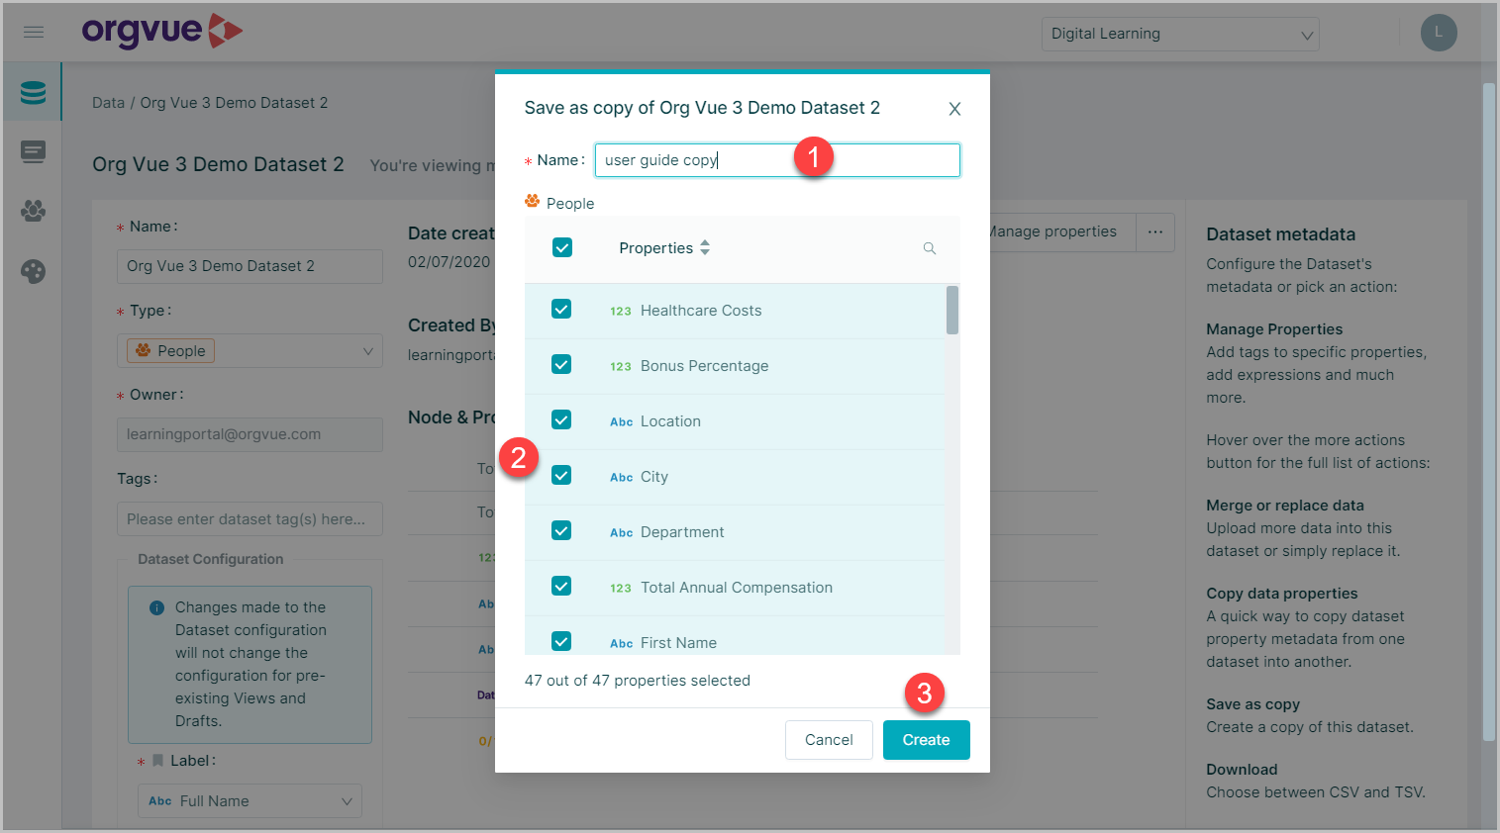Click the user avatar icon
The image size is (1500, 833).
tap(1439, 33)
